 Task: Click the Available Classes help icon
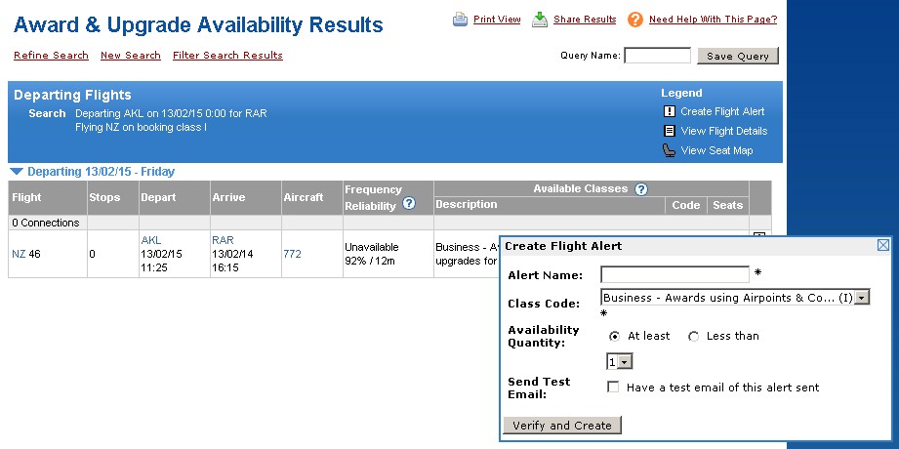(x=641, y=189)
